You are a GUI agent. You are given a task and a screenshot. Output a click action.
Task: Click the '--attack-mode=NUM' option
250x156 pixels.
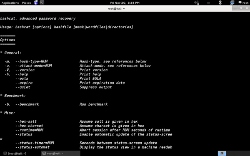click(33, 66)
